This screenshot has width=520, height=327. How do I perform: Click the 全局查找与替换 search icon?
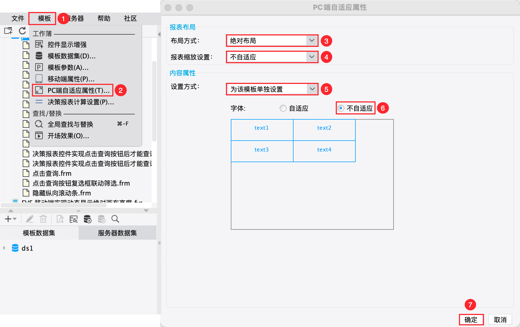(39, 124)
